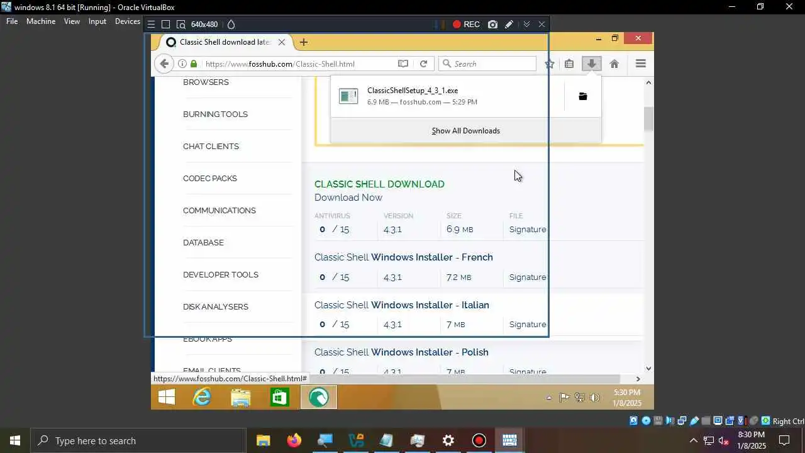Launch Internet Explorer from guest taskbar
Viewport: 805px width, 453px height.
coord(202,397)
